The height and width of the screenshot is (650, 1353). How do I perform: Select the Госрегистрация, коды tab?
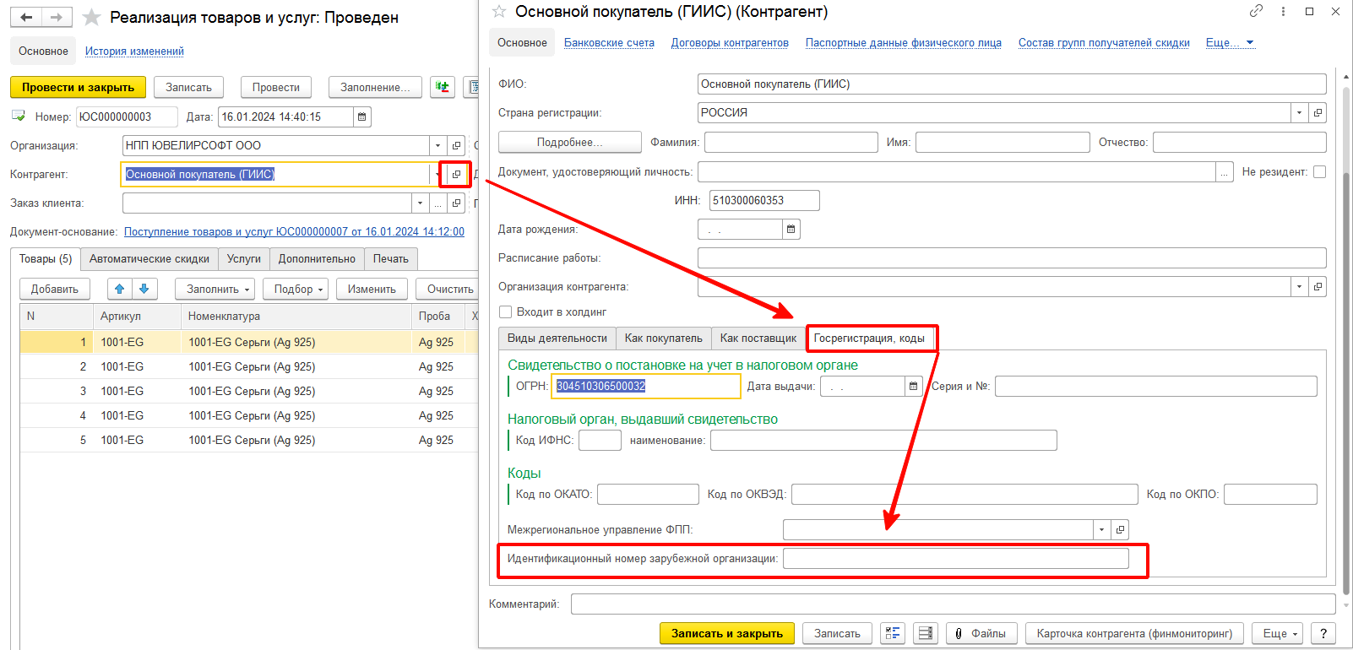pos(870,338)
